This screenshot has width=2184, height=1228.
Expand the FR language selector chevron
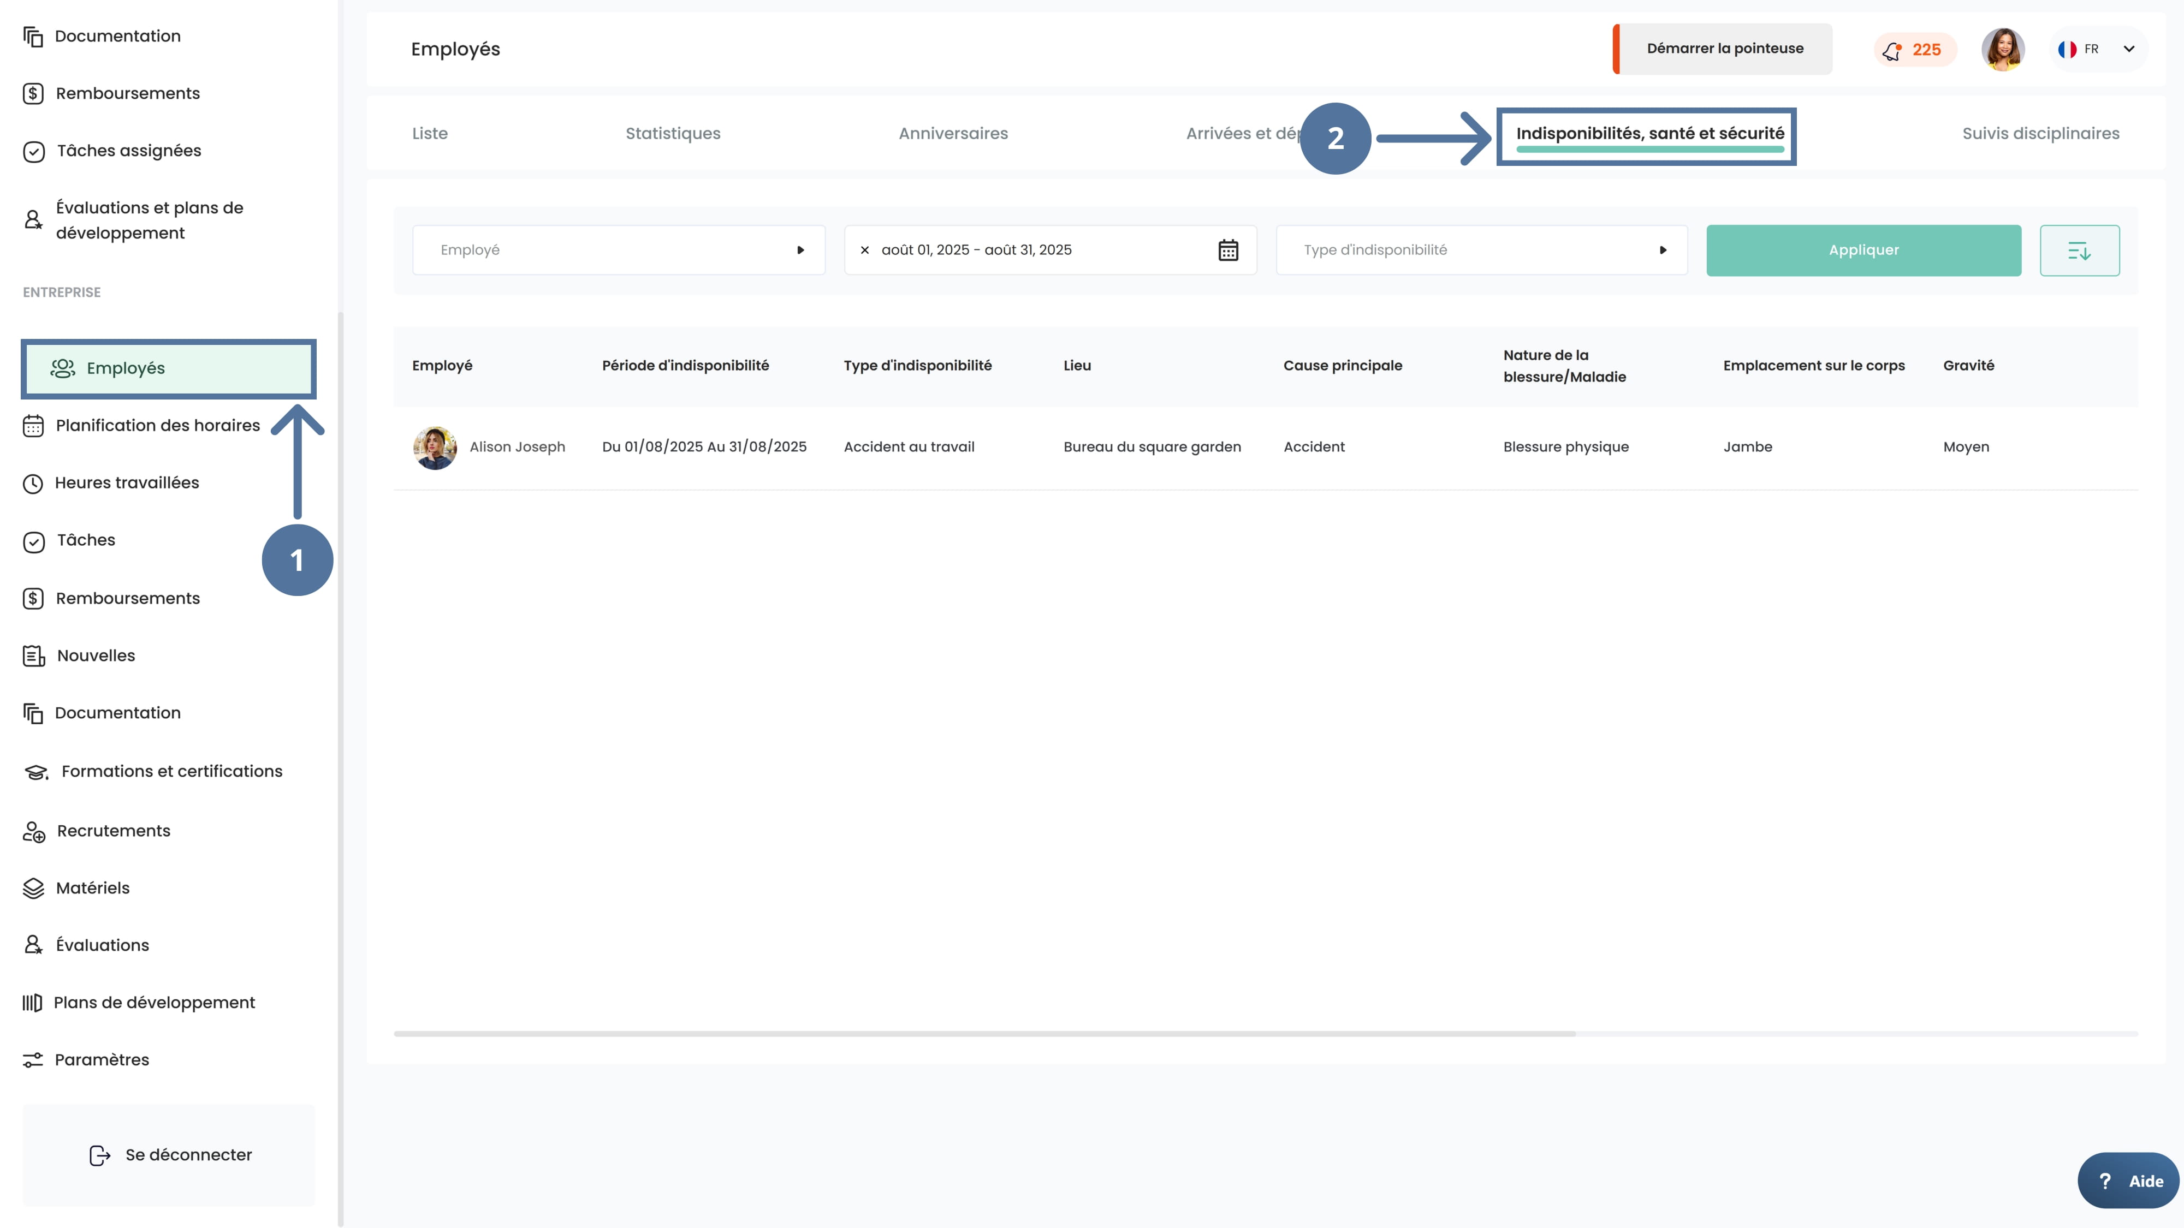[x=2129, y=49]
